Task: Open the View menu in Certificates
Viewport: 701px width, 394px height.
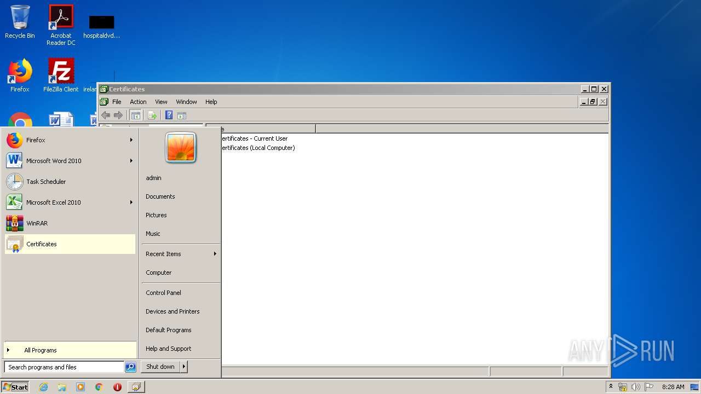Action: 161,102
